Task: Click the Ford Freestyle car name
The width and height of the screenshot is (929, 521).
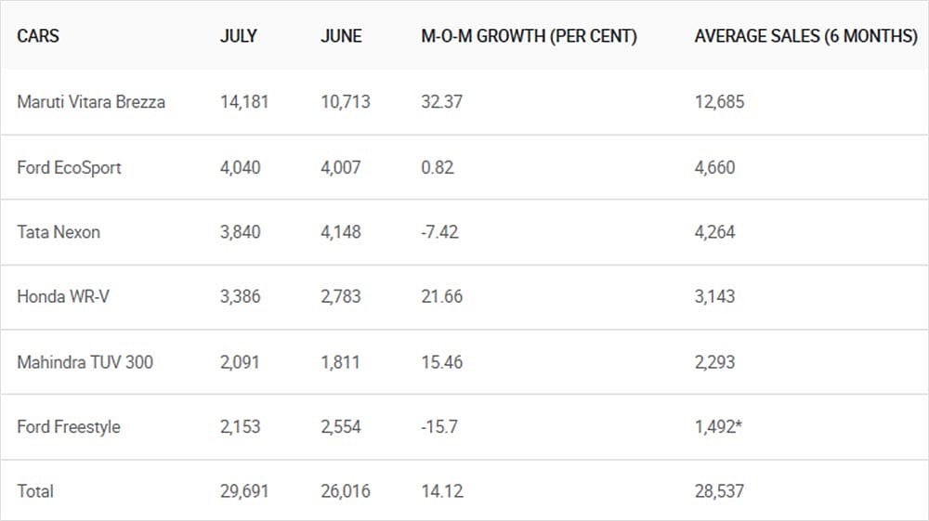Action: (69, 427)
